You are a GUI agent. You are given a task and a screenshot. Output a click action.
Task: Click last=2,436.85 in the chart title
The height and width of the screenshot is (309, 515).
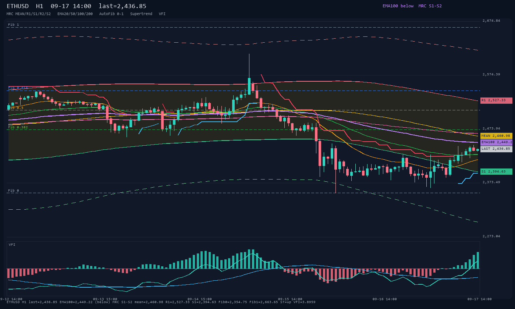click(x=122, y=6)
